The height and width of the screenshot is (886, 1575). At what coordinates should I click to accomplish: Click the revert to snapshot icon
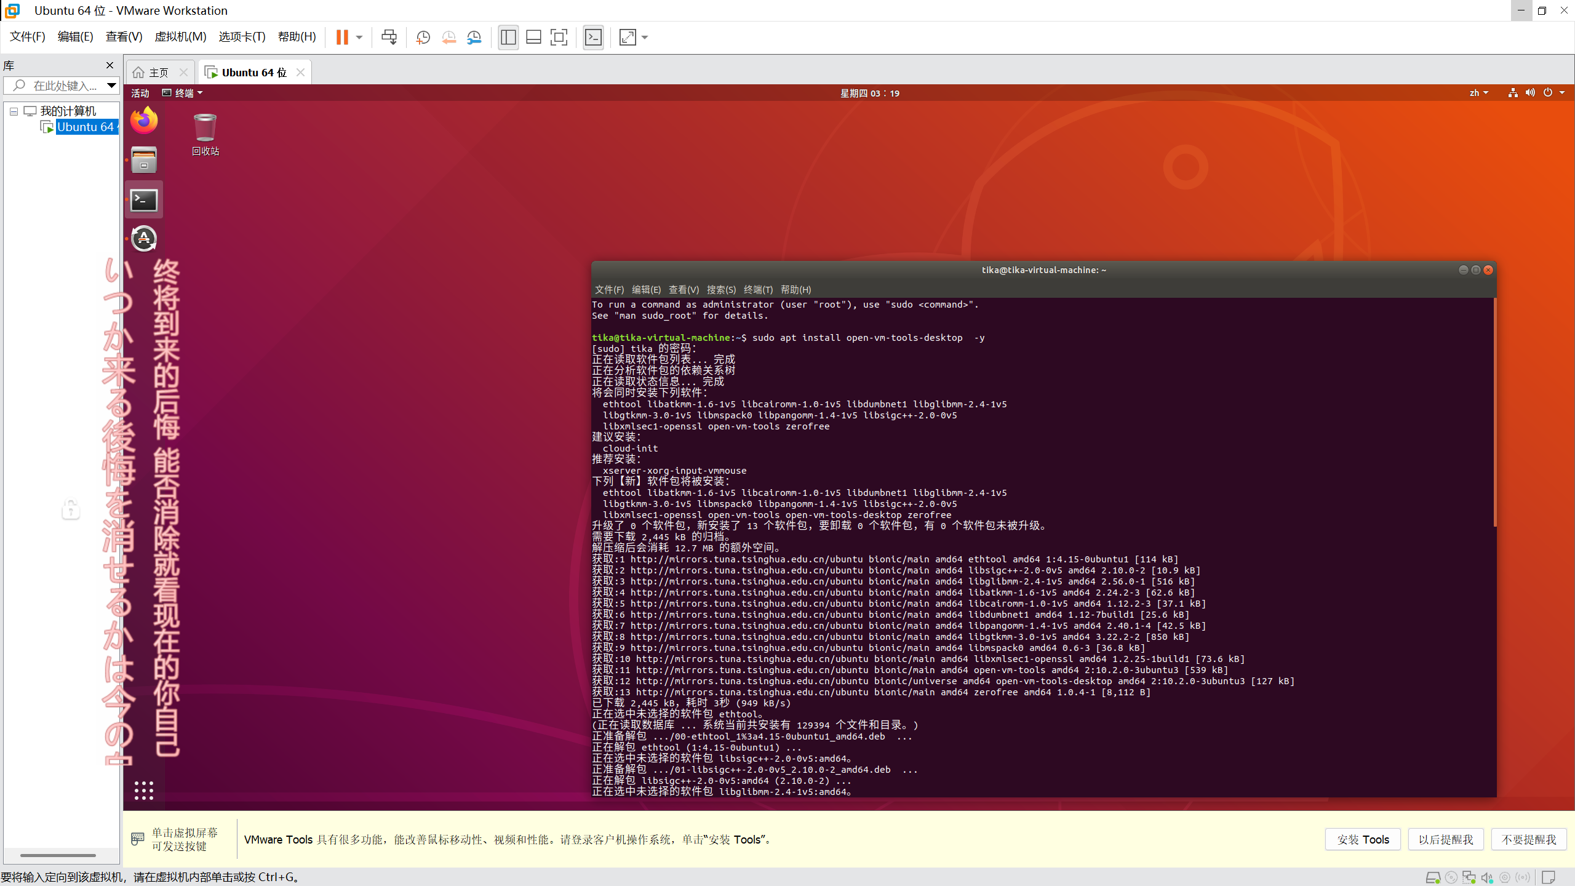pos(449,38)
